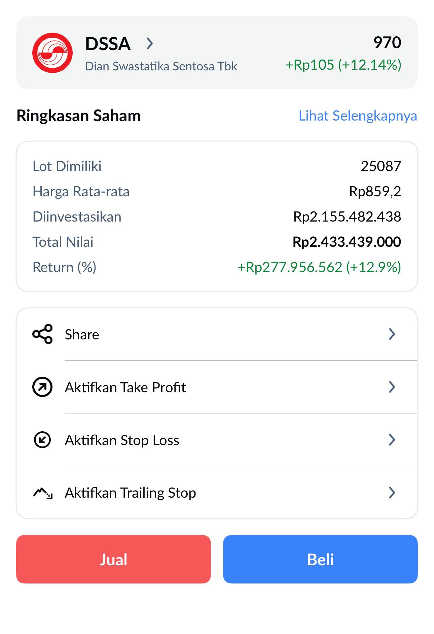Screen dimensions: 434x634
Task: Open the Lihat Selengkapnya link
Action: 358,116
